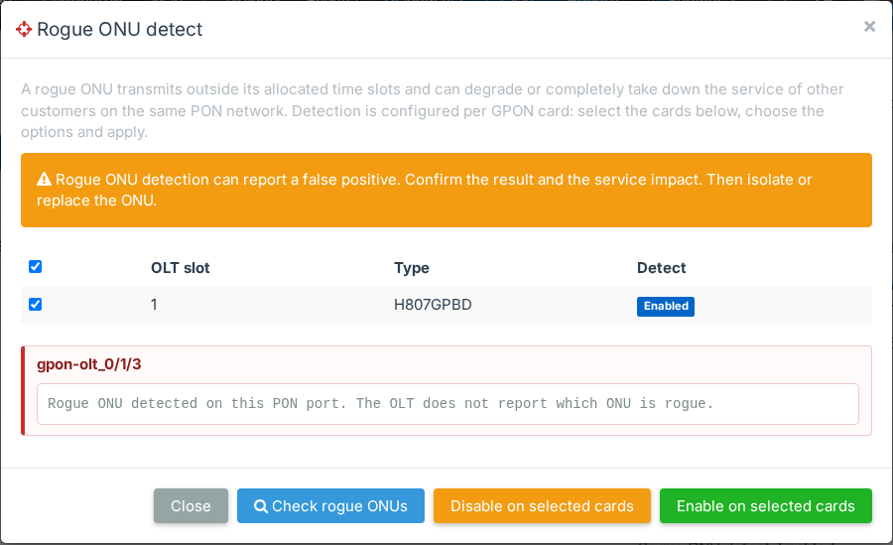This screenshot has width=893, height=545.
Task: Click the orange false positive warning banner text
Action: (x=425, y=190)
